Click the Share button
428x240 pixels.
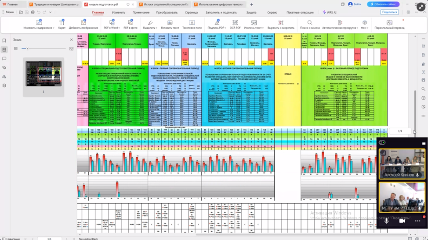[389, 12]
